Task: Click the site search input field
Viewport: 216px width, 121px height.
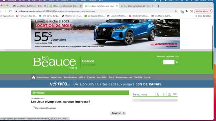Action: [x=169, y=62]
